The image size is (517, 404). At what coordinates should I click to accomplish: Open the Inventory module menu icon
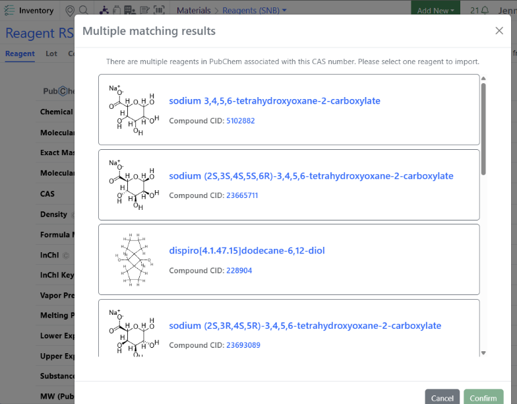click(9, 11)
